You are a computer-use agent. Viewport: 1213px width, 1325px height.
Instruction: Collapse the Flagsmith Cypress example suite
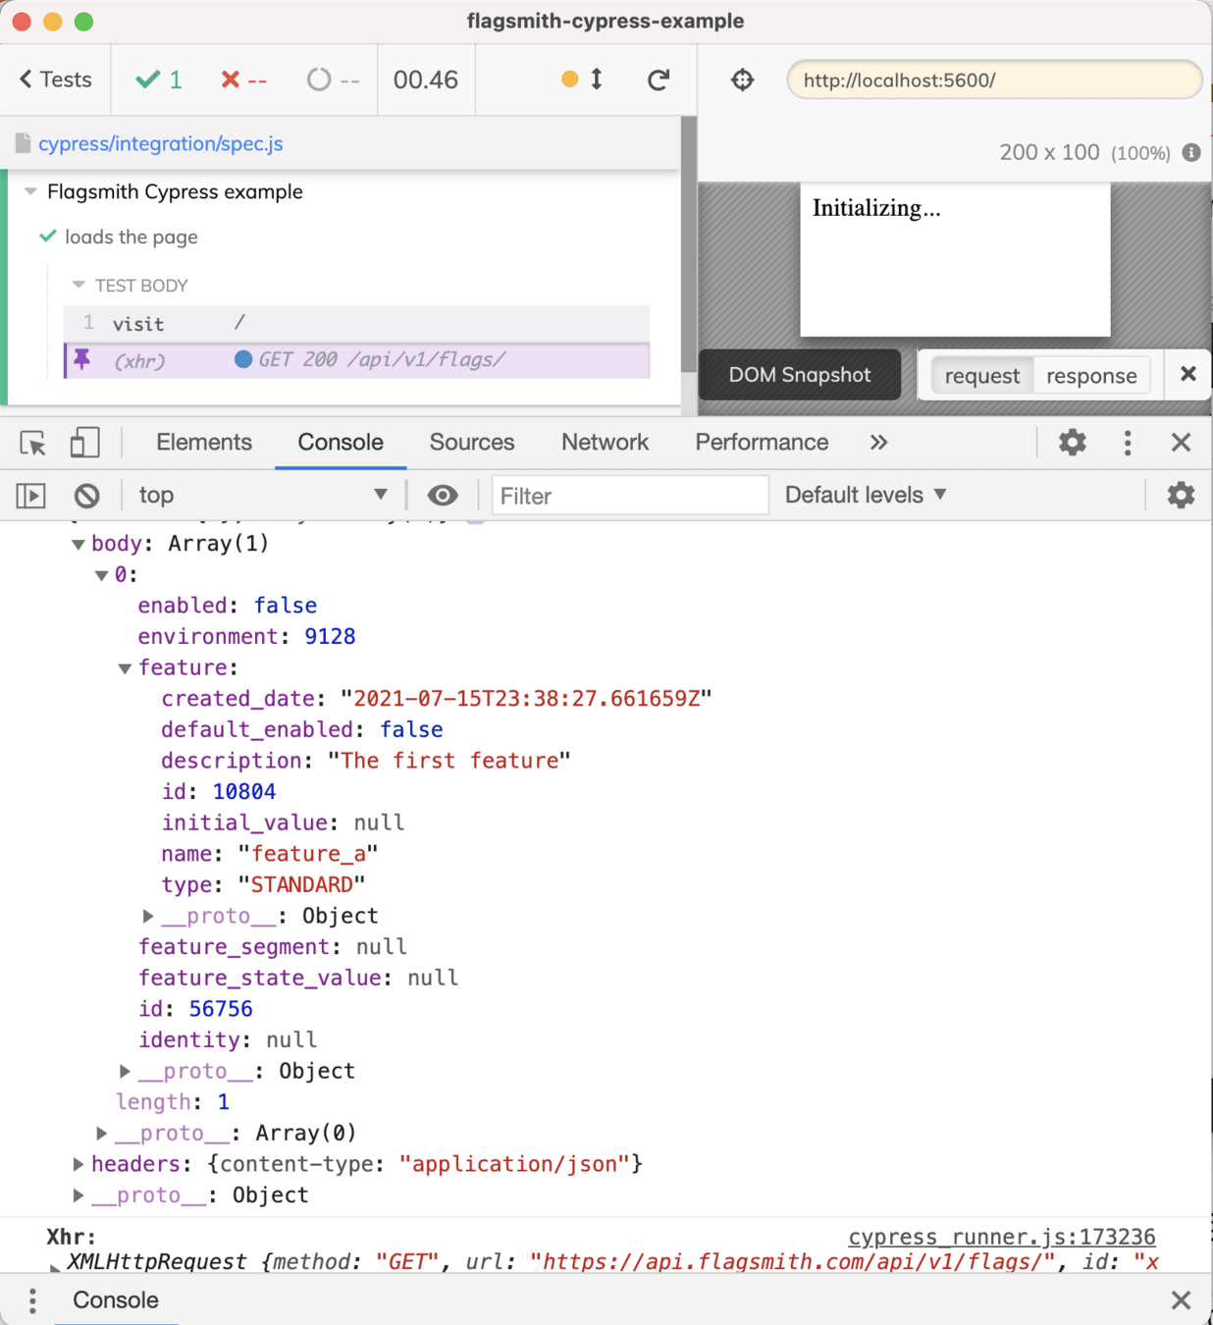coord(30,191)
